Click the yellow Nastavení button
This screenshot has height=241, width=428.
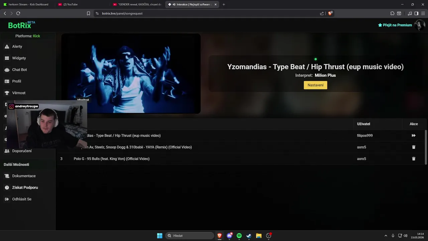click(x=315, y=85)
